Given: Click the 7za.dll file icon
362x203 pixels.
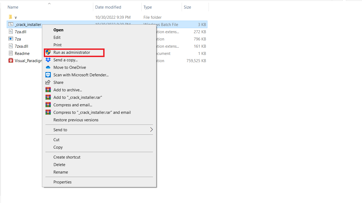Looking at the screenshot, I should (x=11, y=32).
